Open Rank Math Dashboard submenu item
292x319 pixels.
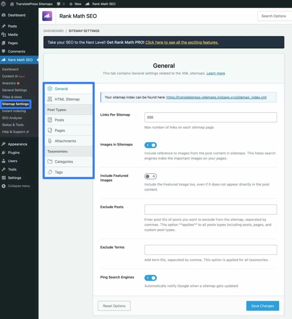[10, 69]
